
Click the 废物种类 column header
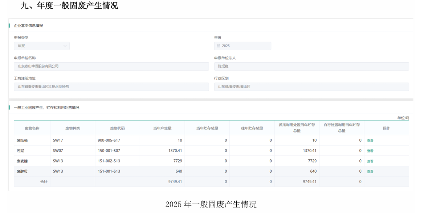pos(73,128)
